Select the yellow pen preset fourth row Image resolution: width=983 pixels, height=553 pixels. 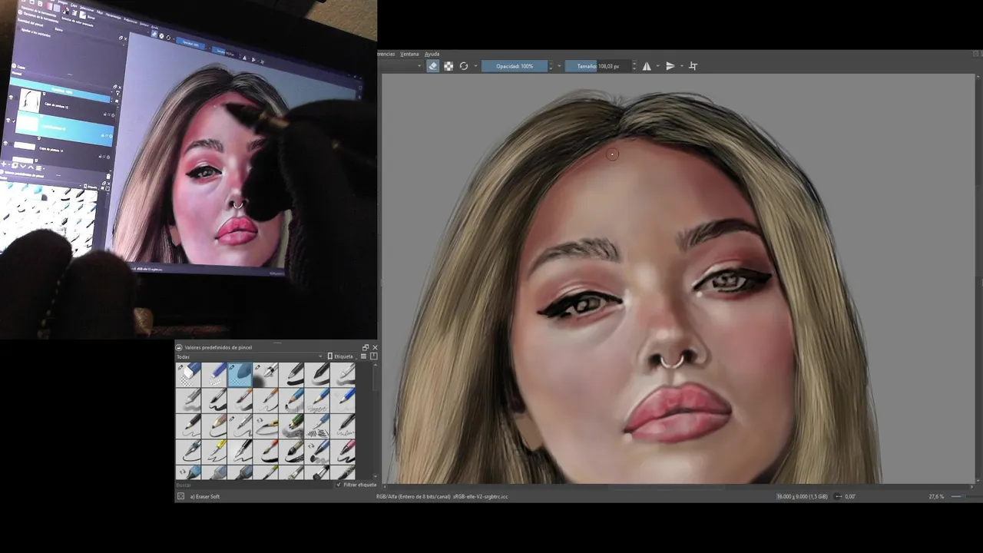pos(214,452)
